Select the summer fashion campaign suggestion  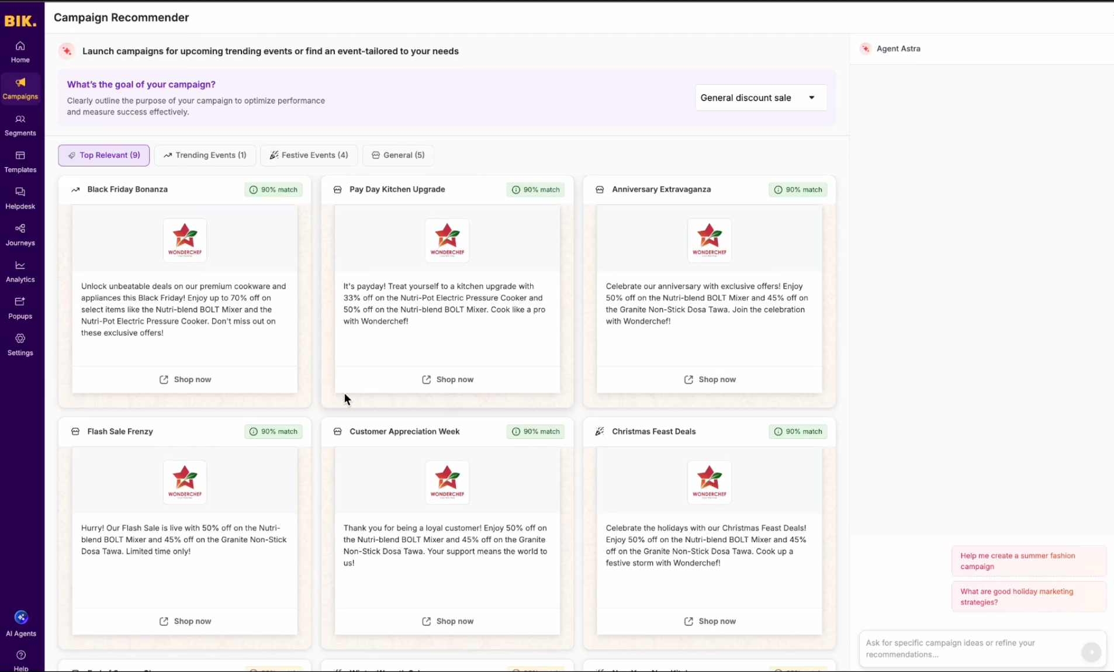click(1028, 561)
